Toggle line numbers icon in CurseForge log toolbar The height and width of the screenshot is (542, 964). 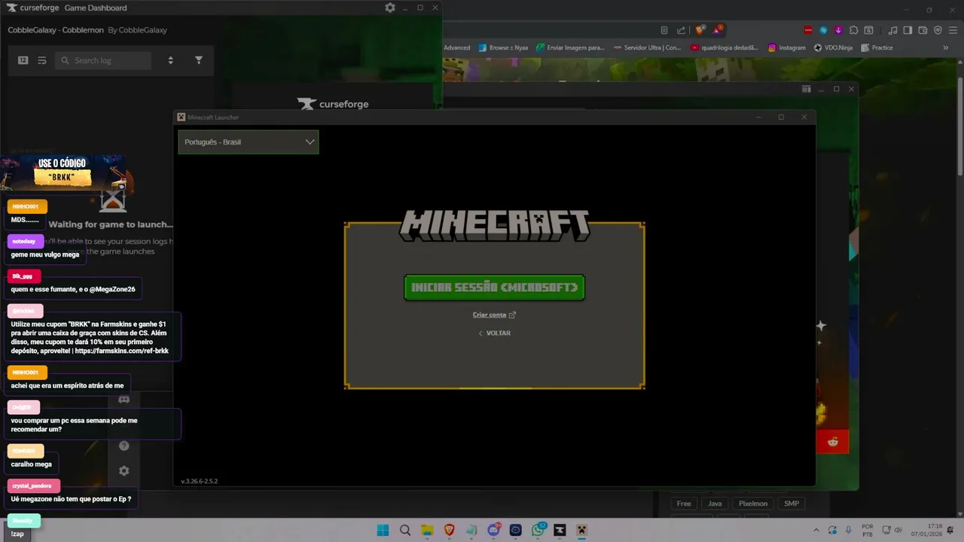(23, 60)
